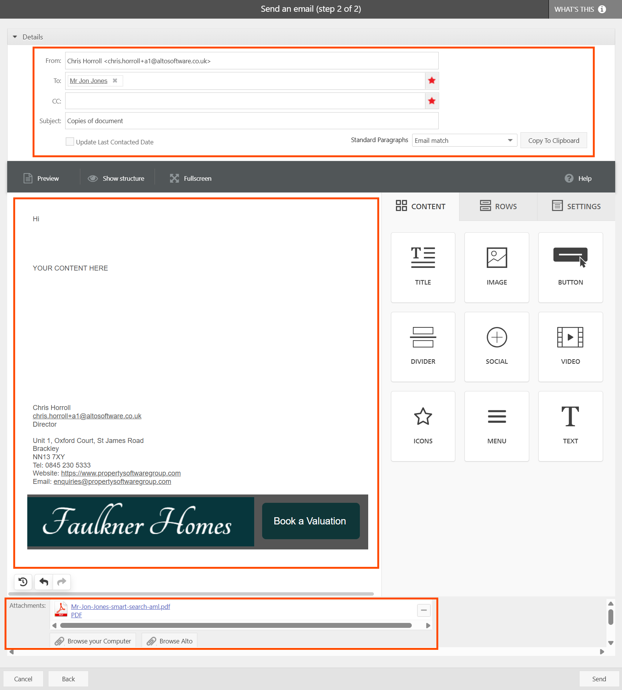Click attachment list right scroll arrow
Viewport: 622px width, 690px height.
coord(428,626)
